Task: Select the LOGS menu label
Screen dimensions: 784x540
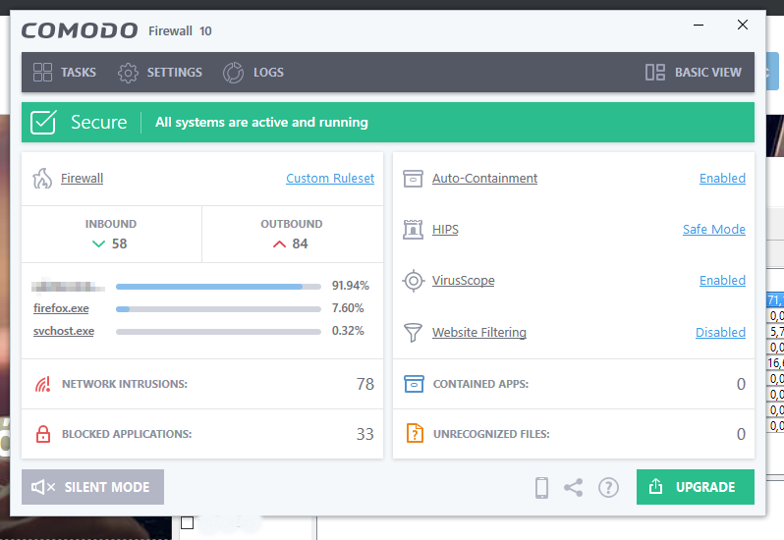Action: [x=268, y=73]
